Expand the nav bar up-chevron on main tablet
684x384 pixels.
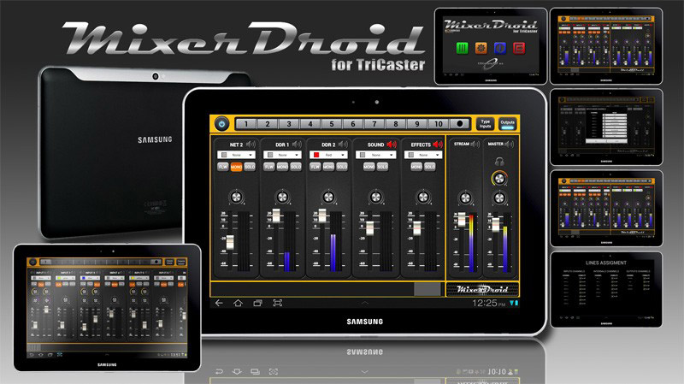pyautogui.click(x=365, y=303)
